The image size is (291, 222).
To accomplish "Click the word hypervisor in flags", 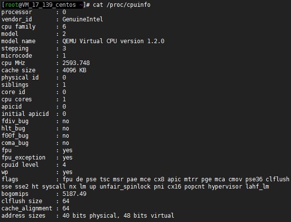I will [227, 186].
